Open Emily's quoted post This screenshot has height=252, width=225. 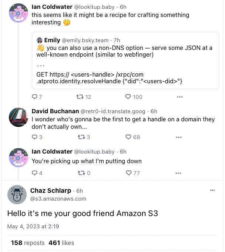point(125,67)
